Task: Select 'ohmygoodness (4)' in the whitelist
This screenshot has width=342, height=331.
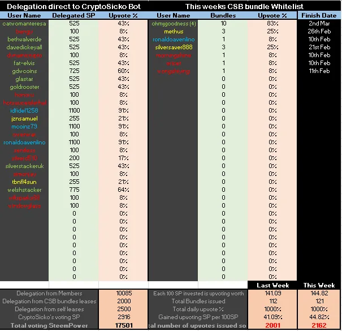Action: 174,24
